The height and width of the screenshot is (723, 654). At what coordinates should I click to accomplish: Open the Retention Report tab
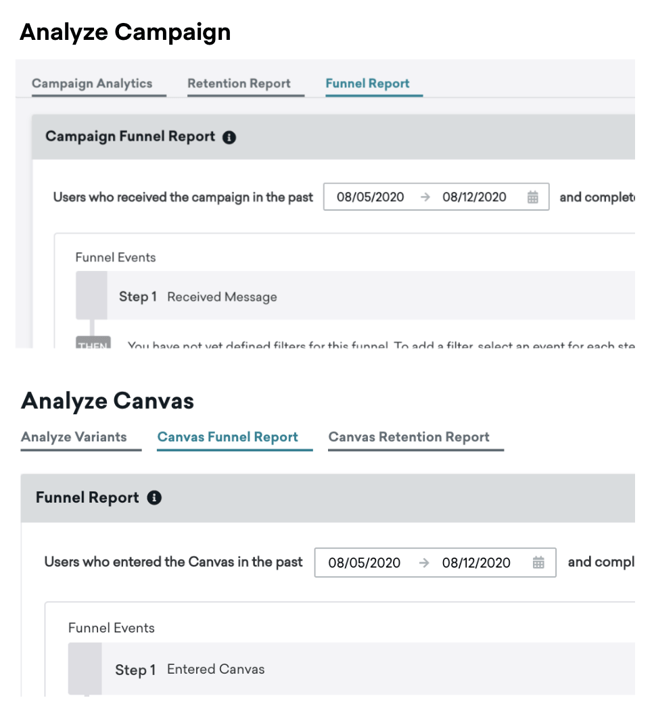click(x=239, y=84)
